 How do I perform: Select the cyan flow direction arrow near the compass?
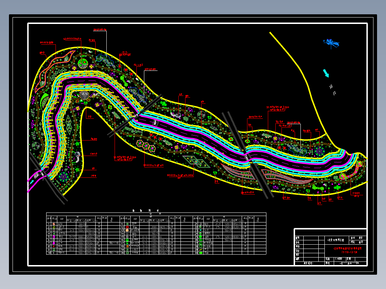pyautogui.click(x=326, y=73)
